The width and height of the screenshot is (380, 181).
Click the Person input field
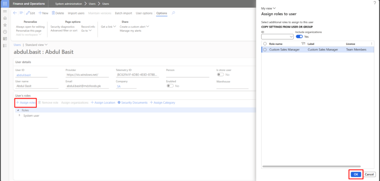(187, 75)
